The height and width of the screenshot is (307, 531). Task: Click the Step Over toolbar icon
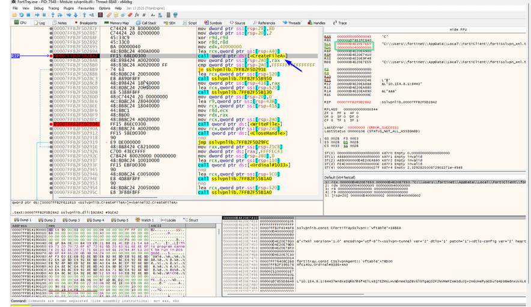[x=59, y=15]
